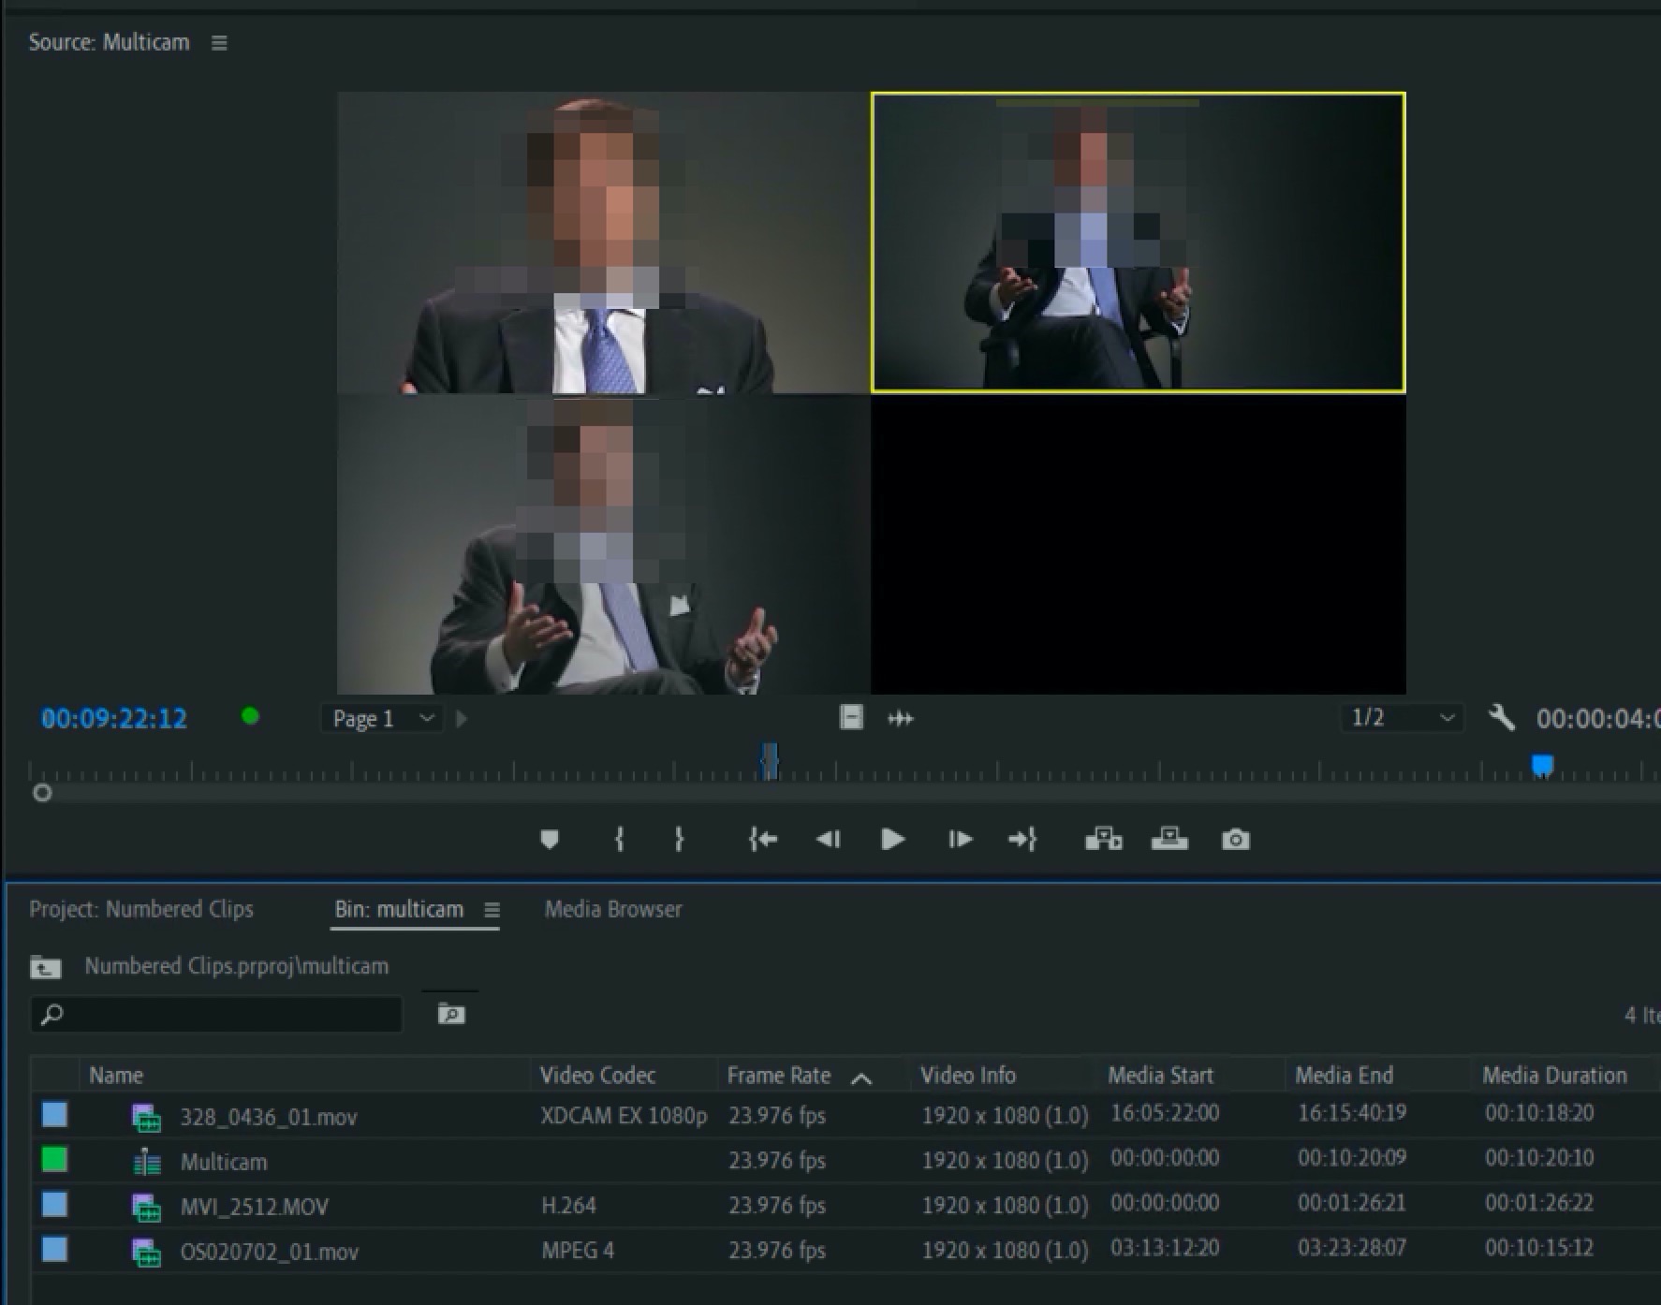Select OS020702_01.mov clip name
1661x1305 pixels.
tap(270, 1252)
